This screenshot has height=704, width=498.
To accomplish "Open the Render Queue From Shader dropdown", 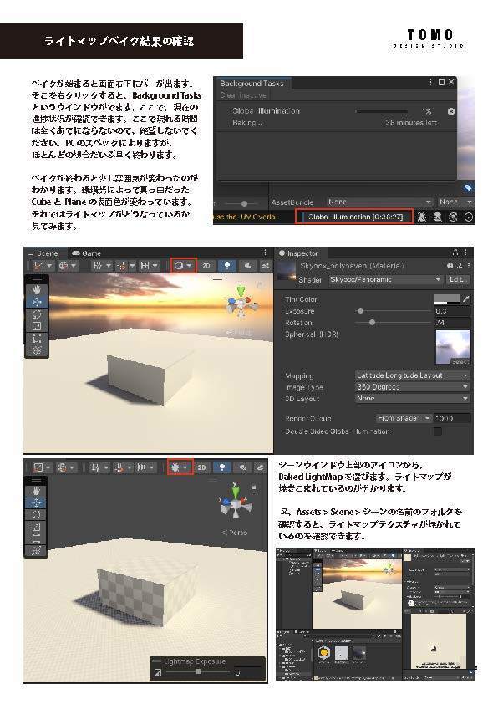I will click(404, 418).
